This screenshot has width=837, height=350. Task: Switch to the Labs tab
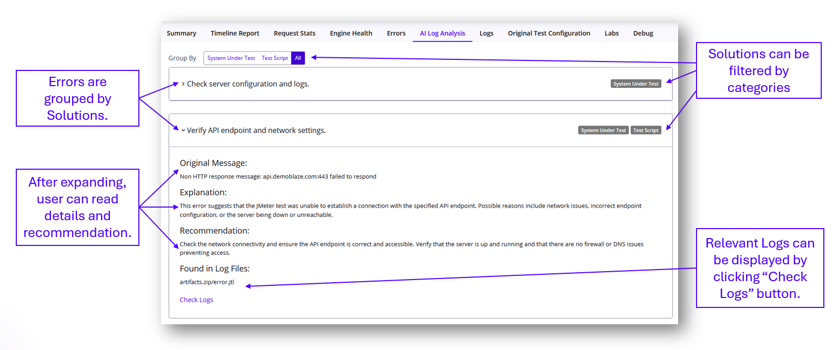point(611,33)
